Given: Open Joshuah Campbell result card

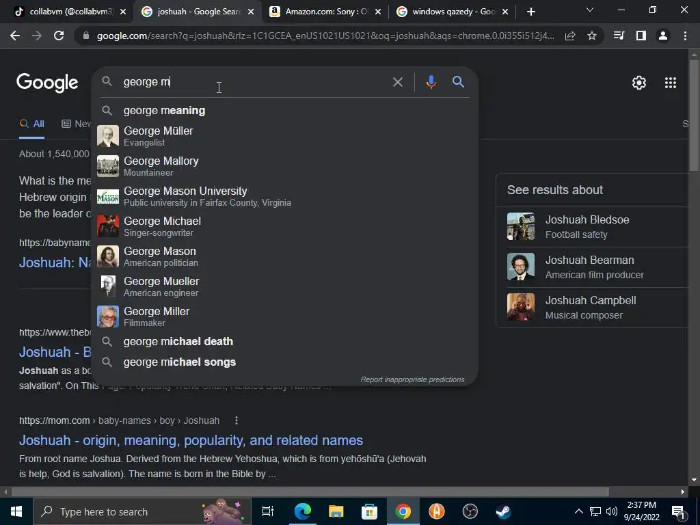Looking at the screenshot, I should point(592,308).
